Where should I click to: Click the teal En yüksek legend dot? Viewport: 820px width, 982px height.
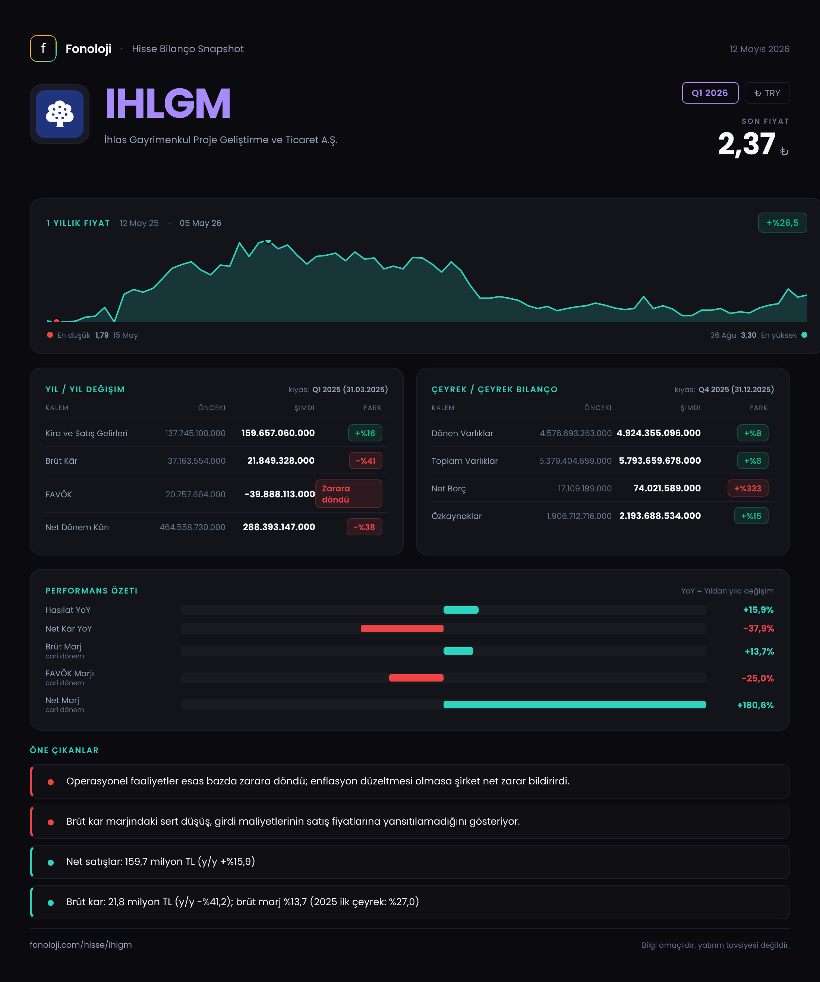point(804,335)
